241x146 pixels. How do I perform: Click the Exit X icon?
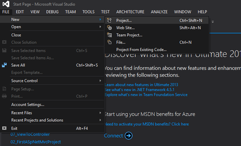pos(4,128)
